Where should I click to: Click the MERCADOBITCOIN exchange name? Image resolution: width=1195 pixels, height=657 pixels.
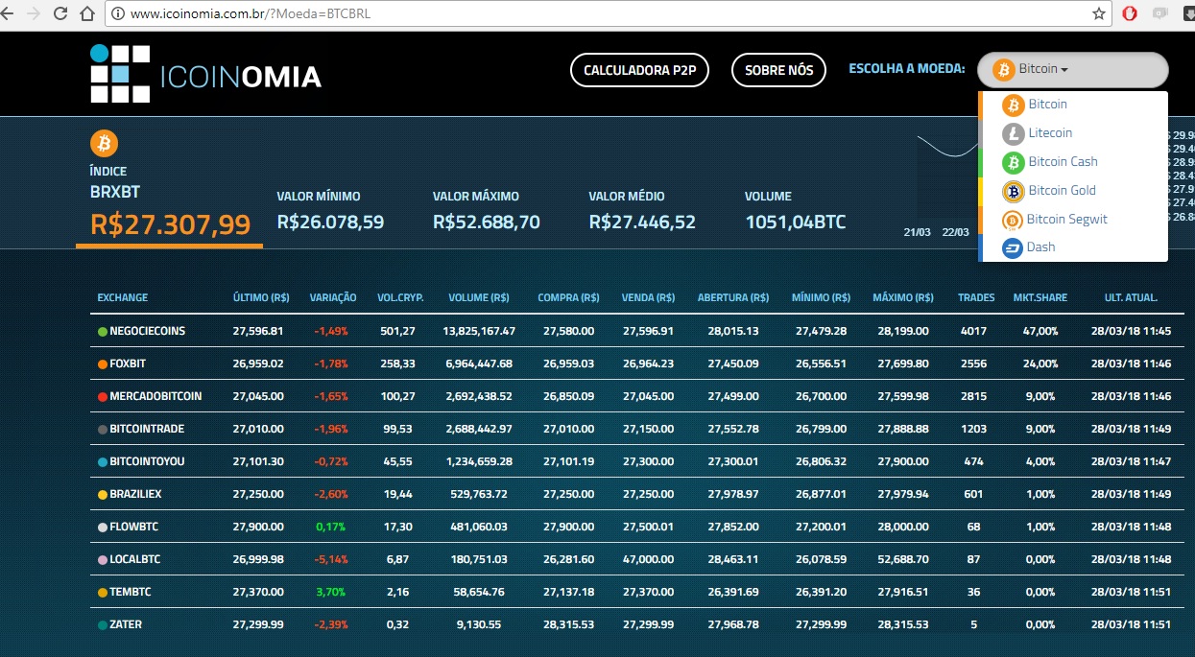(155, 396)
